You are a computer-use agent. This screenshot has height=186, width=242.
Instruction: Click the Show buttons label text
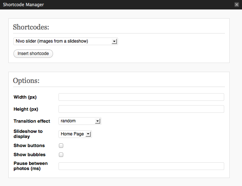coord(29,146)
